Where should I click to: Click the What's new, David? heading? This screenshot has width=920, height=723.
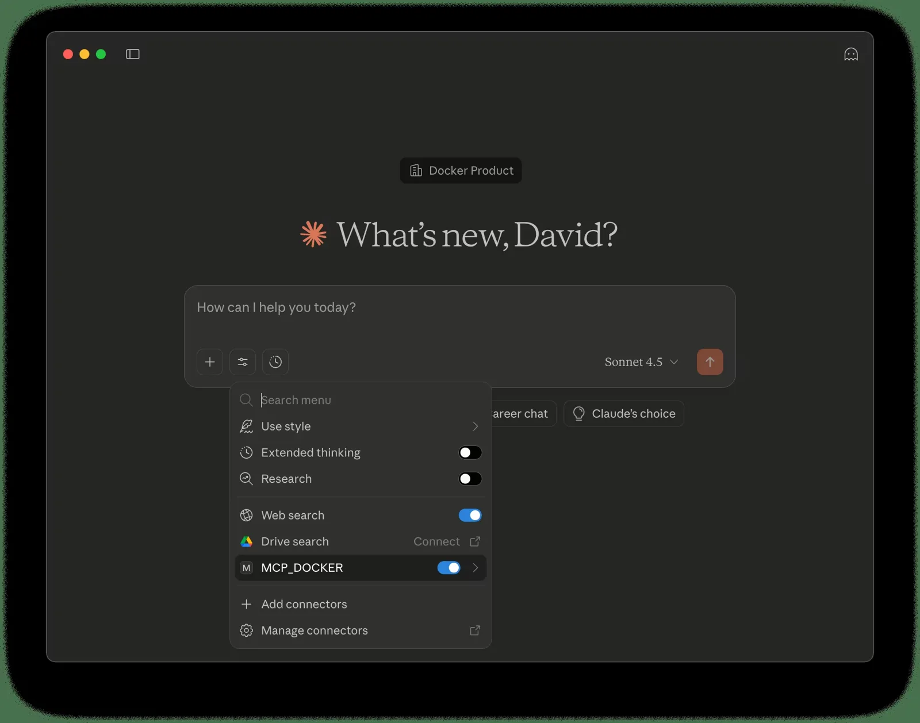pyautogui.click(x=477, y=234)
